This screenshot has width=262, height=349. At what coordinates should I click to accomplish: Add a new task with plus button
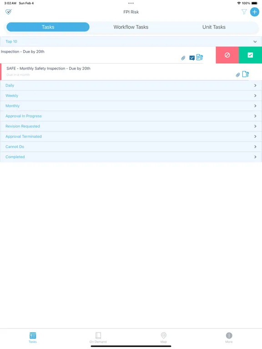[254, 12]
